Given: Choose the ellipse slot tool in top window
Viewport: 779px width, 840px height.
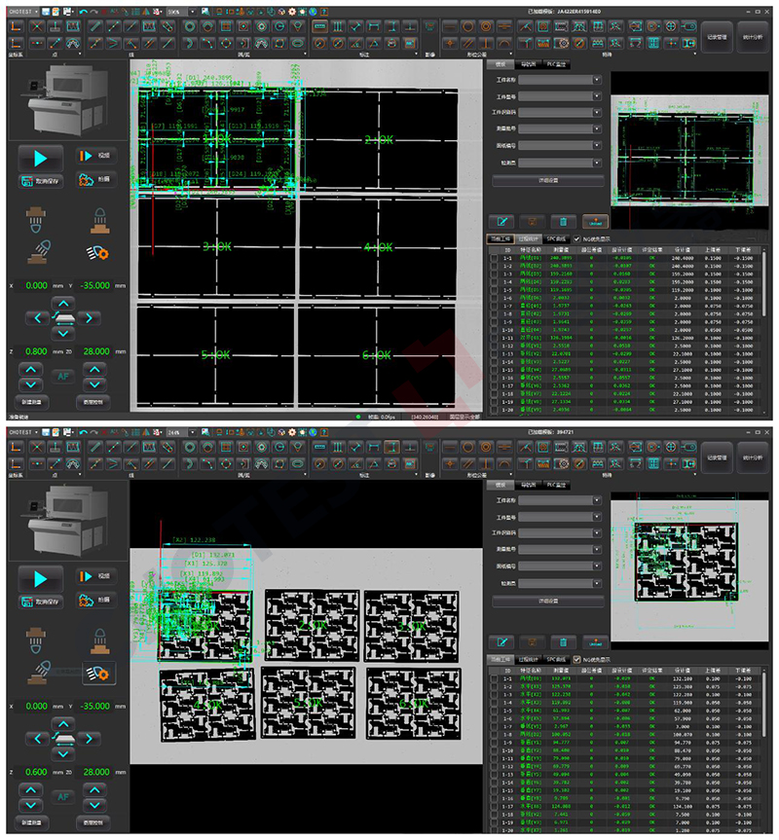Looking at the screenshot, I should (x=297, y=43).
